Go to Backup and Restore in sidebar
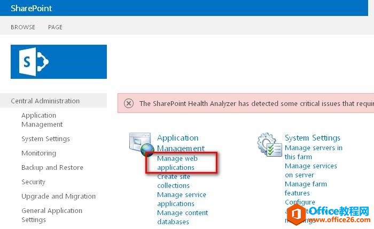The height and width of the screenshot is (229, 374). (x=52, y=167)
